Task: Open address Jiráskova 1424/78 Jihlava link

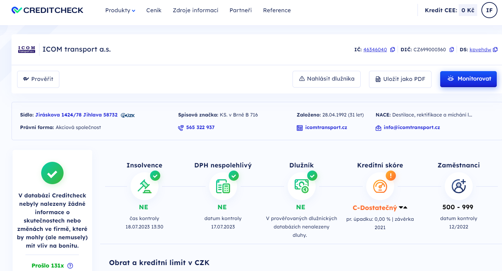Action: pos(76,115)
